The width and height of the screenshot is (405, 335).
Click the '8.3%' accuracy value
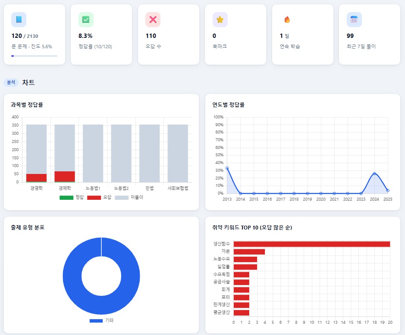[85, 36]
